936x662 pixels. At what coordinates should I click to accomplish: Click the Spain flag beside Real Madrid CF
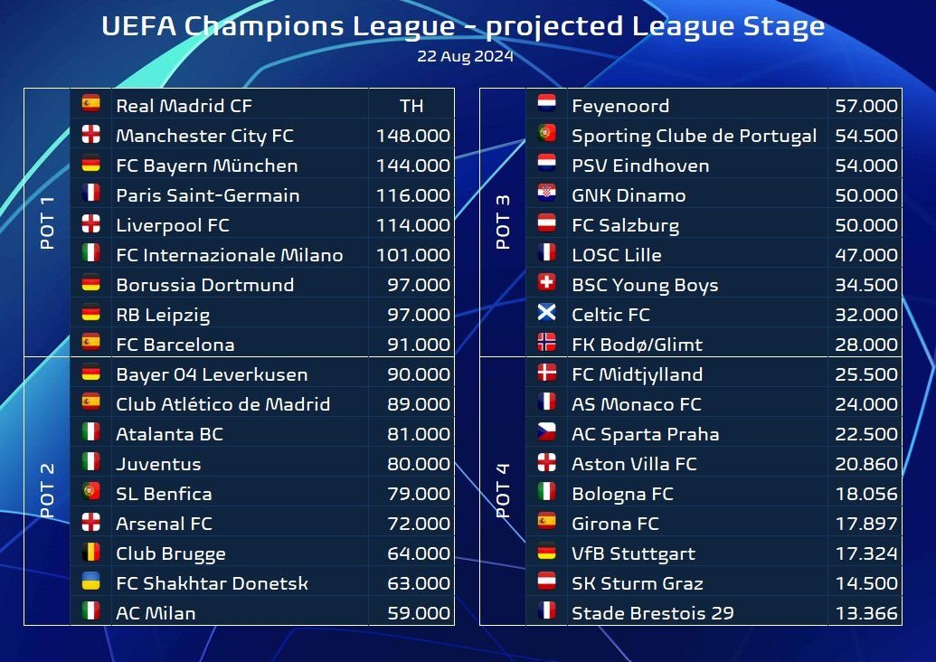(x=90, y=103)
